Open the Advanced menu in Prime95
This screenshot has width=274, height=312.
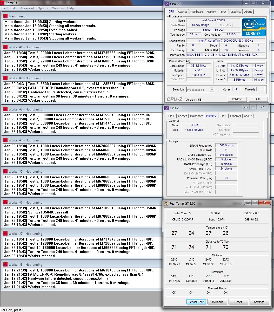[x=27, y=8]
